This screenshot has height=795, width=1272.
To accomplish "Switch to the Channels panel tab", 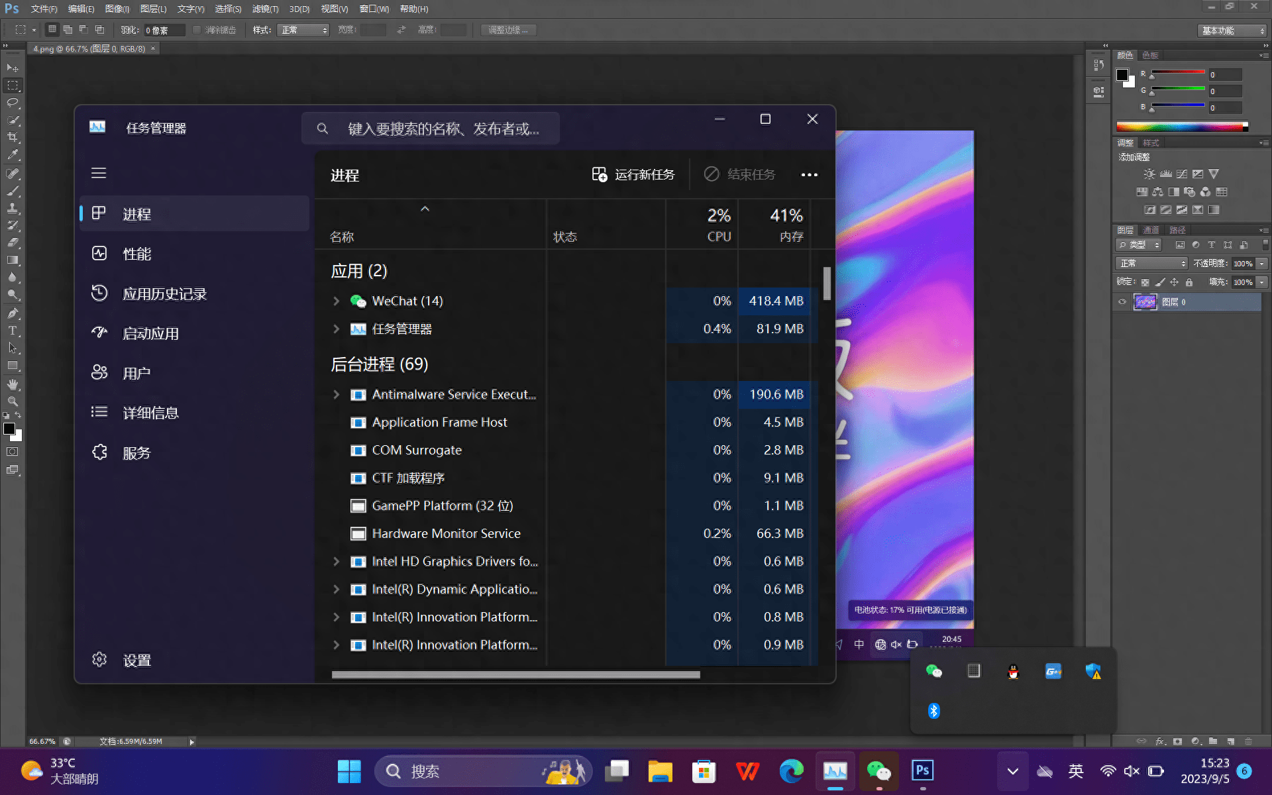I will tap(1151, 230).
